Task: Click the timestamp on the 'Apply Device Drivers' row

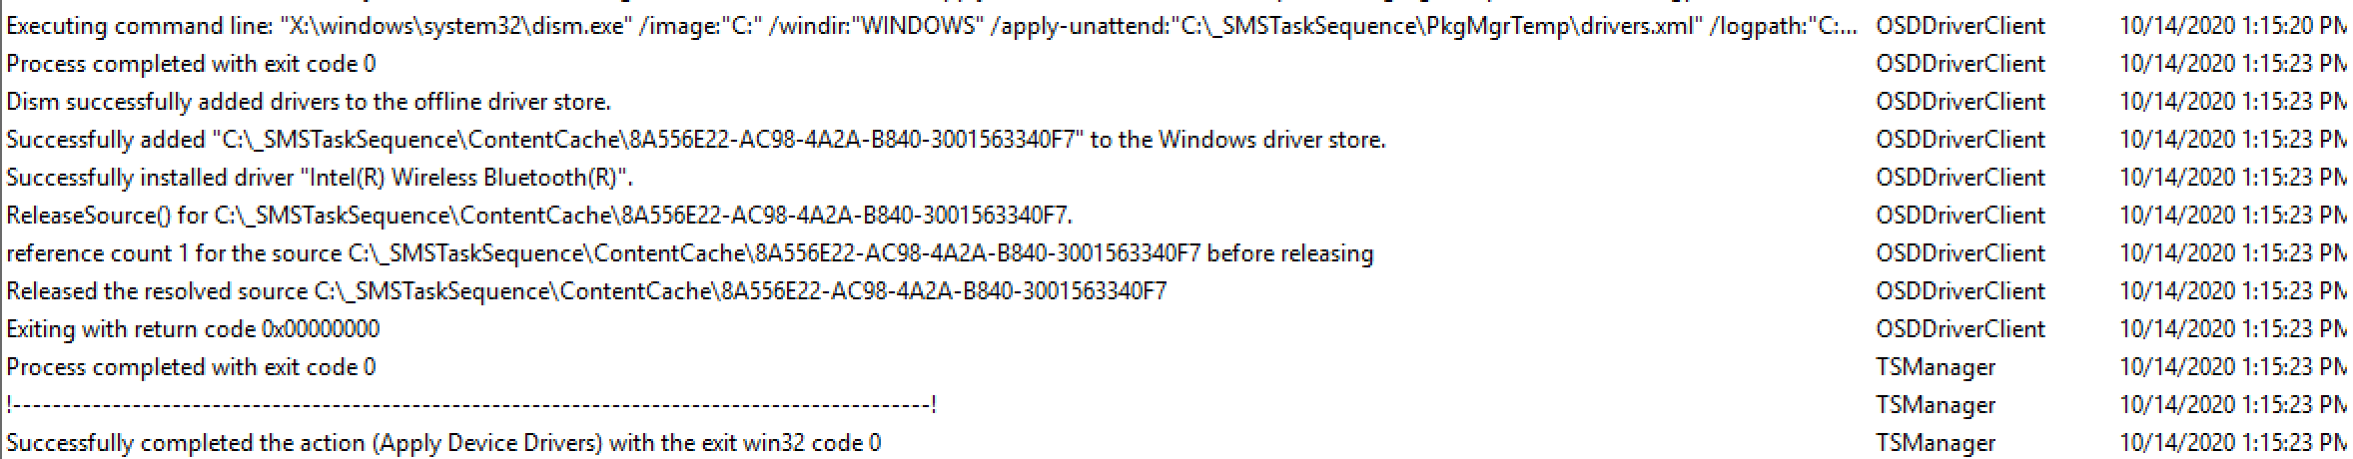Action: [x=2232, y=443]
